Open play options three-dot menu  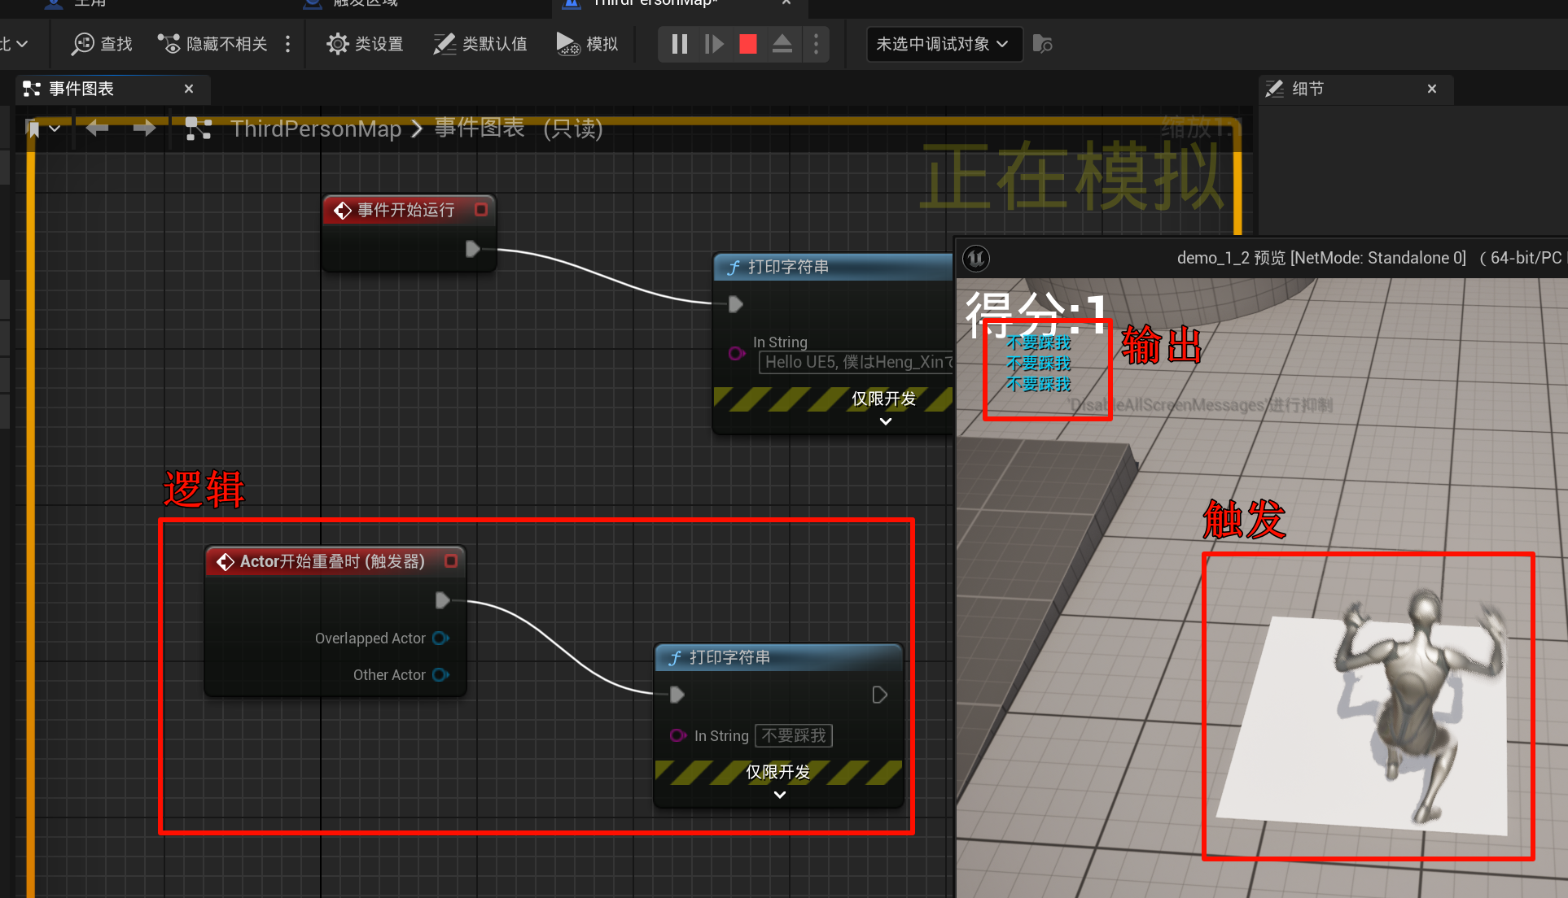(816, 44)
